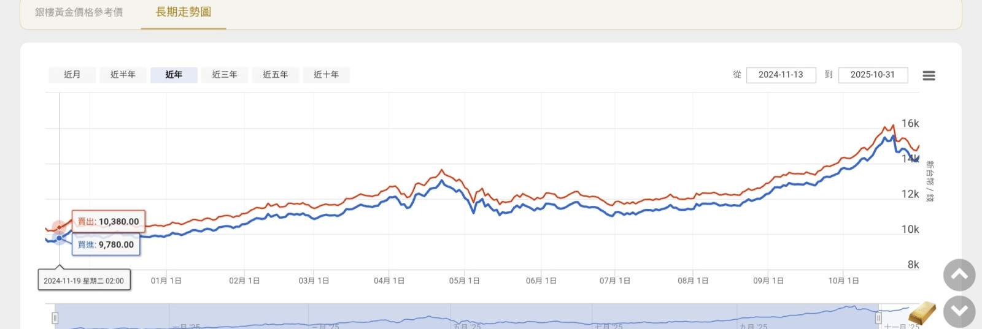This screenshot has height=329, width=982.
Task: Open the chart hamburger export menu
Action: [929, 75]
